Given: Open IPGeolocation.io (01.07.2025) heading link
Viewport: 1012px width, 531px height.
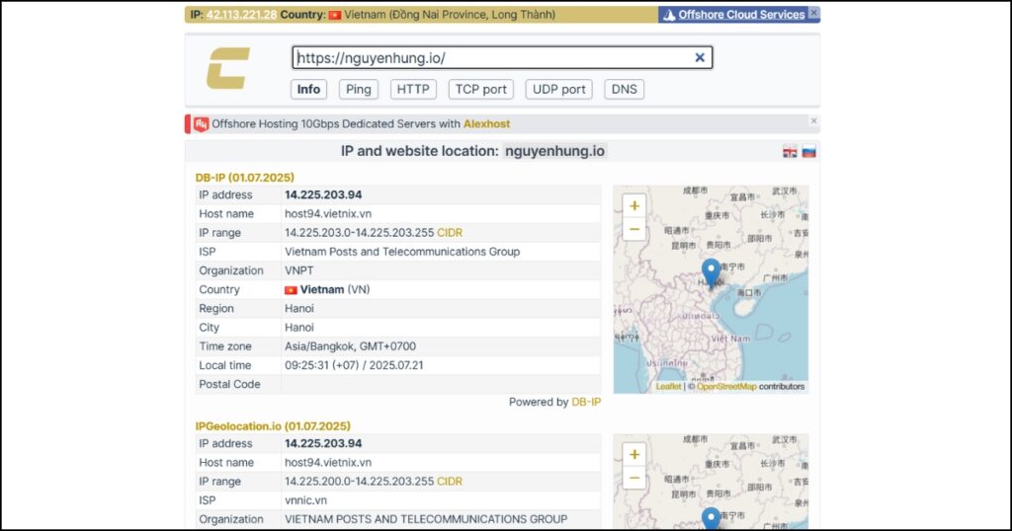Looking at the screenshot, I should point(273,426).
